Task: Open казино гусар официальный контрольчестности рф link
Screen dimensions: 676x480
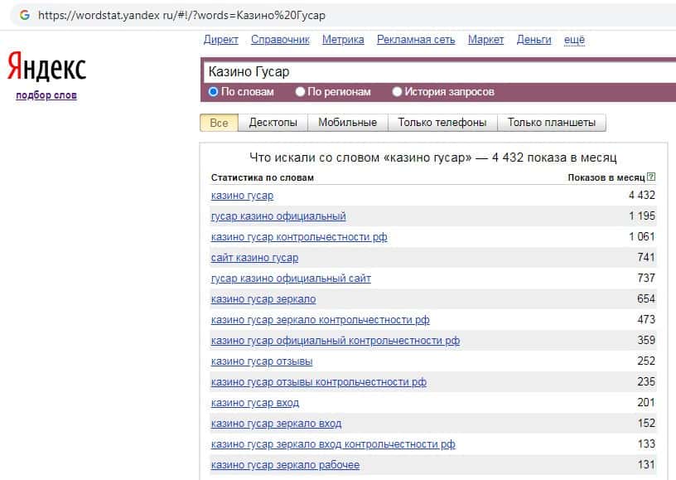Action: point(336,341)
